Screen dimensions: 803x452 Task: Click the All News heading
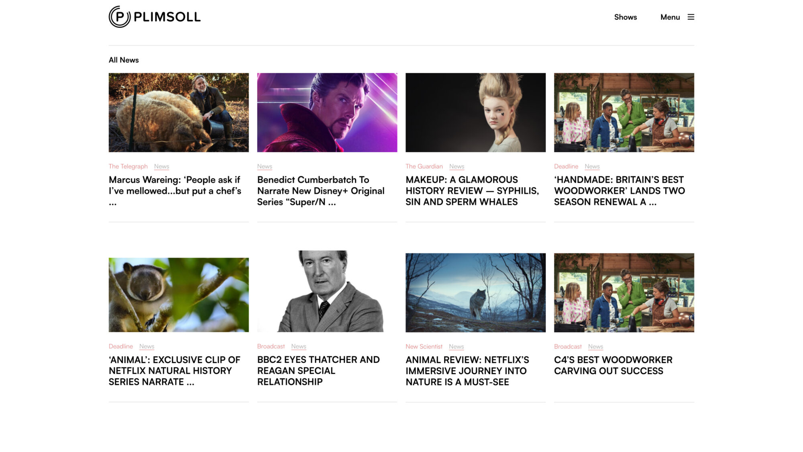point(124,60)
